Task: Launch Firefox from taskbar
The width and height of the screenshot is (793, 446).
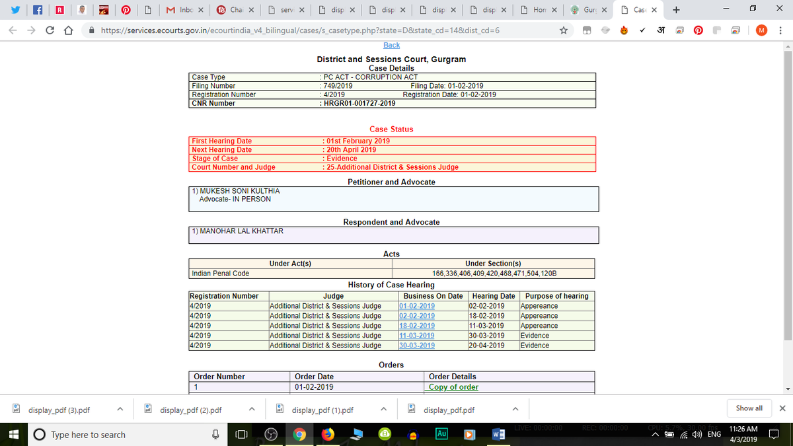Action: 328,435
